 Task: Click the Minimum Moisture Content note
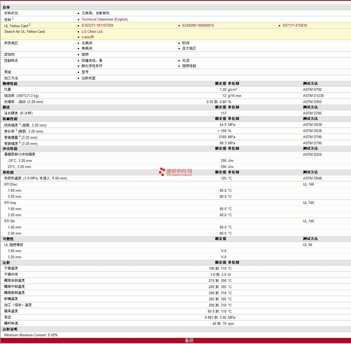[31, 335]
